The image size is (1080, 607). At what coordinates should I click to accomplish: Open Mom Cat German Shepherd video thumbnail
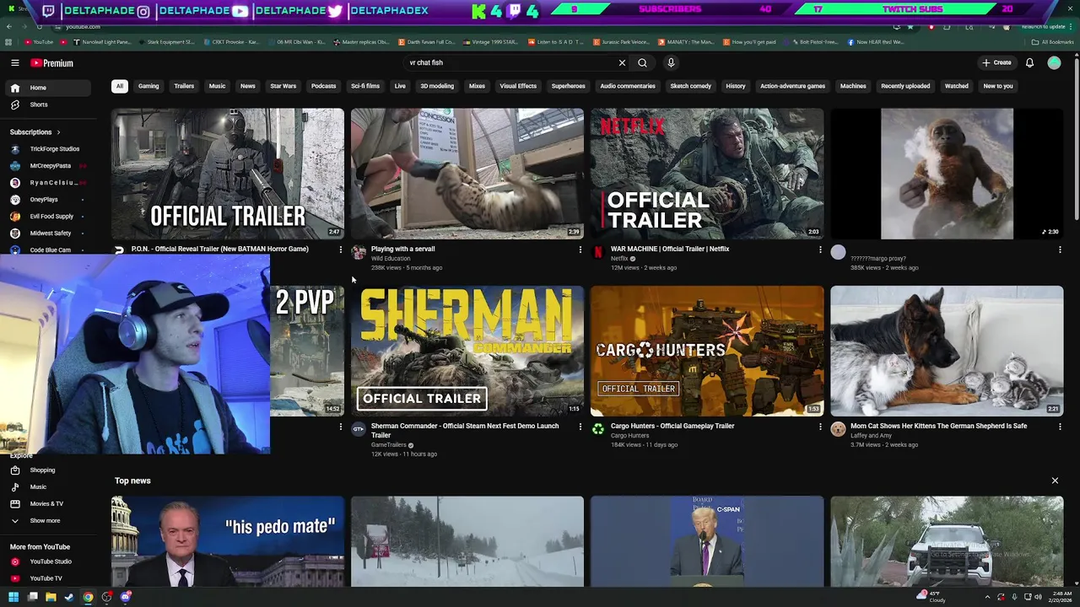(x=947, y=351)
